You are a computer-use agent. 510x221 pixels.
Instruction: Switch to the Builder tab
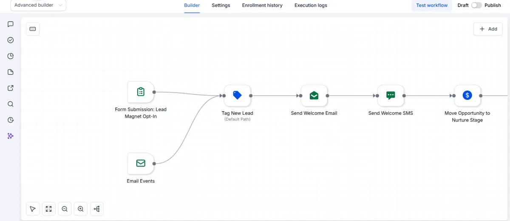192,6
